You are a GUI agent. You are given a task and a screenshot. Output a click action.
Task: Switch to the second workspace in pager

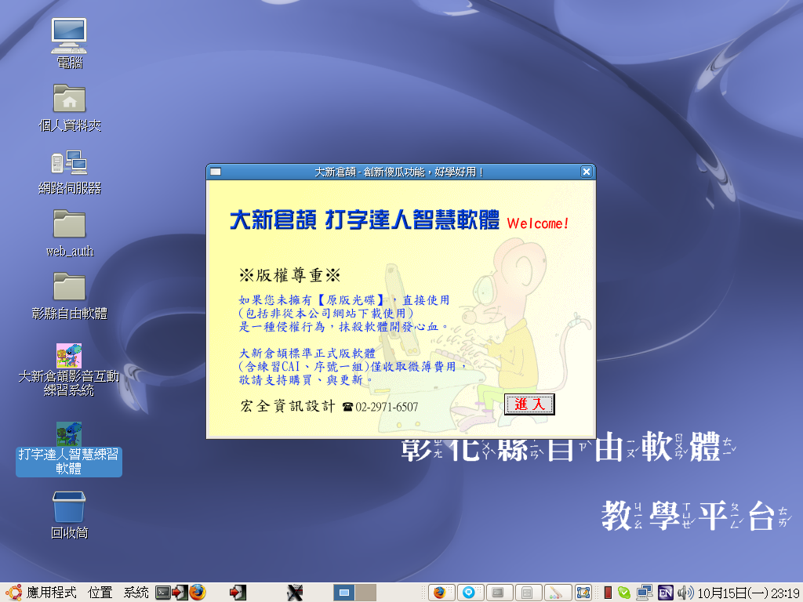coord(365,593)
